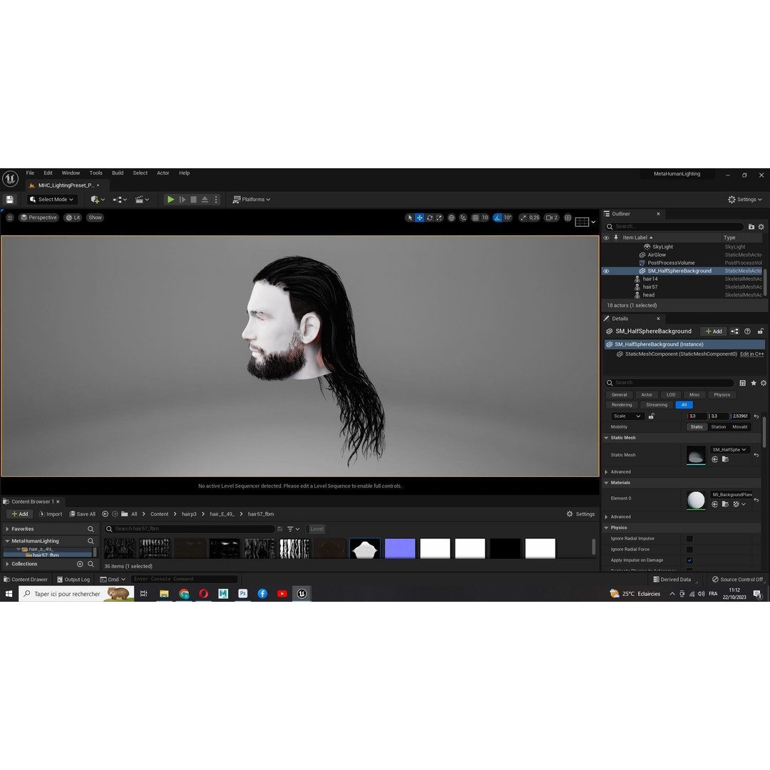This screenshot has height=770, width=770.
Task: Set Mobility to Static
Action: tap(697, 427)
